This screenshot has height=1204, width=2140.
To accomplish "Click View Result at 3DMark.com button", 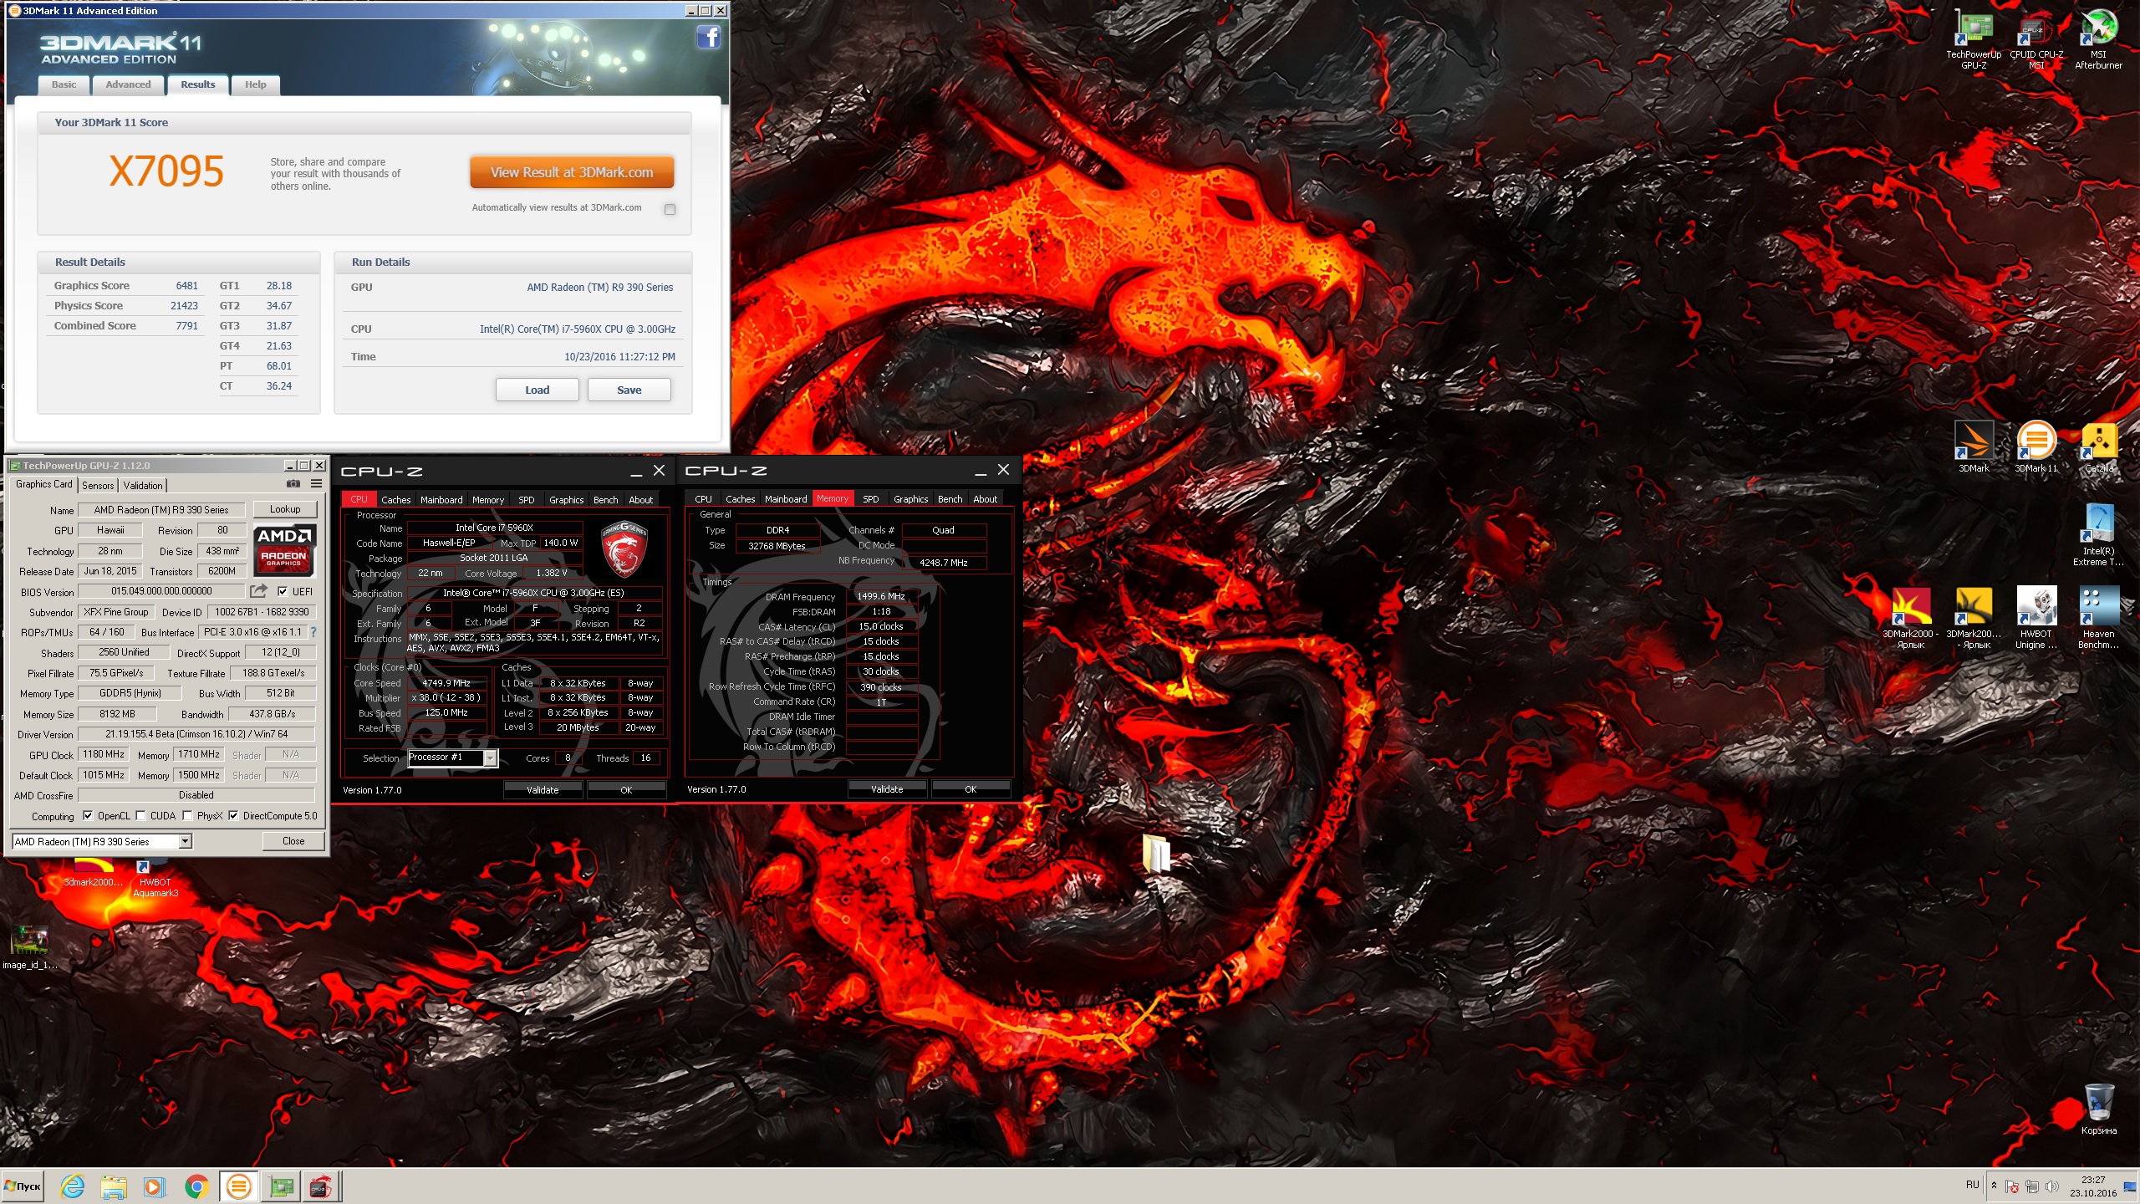I will [x=572, y=172].
